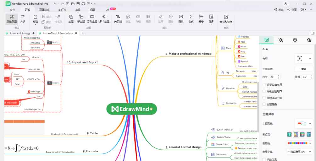This screenshot has width=316, height=161.
Task: Open the 图片 picture insert tool
Action: [181, 19]
